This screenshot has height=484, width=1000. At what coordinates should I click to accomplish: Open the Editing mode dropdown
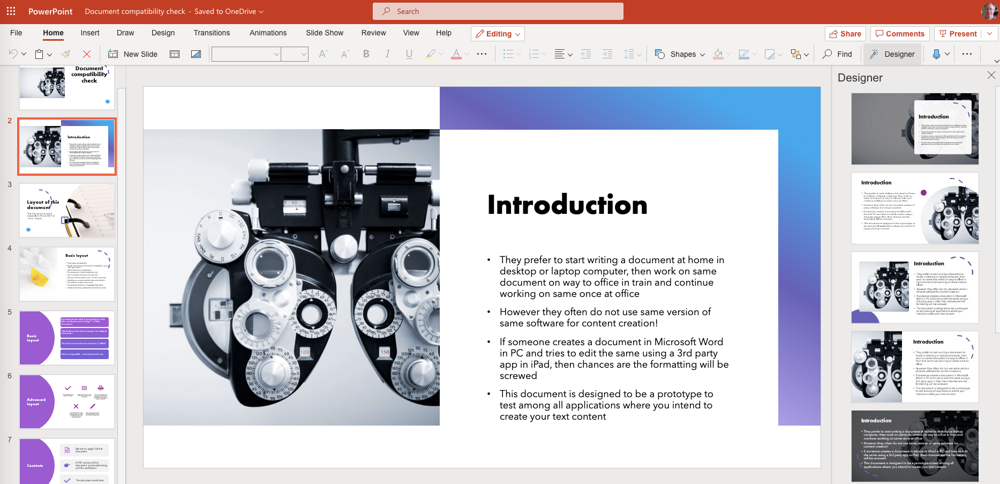498,34
